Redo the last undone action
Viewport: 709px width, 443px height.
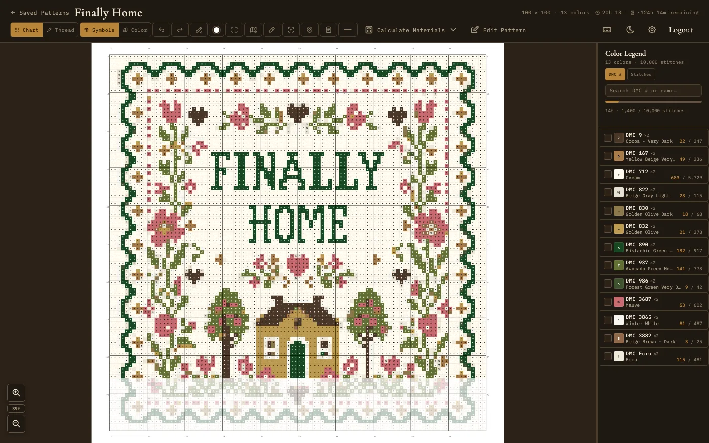180,30
